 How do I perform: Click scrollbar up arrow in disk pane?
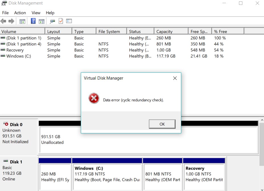pyautogui.click(x=262, y=120)
